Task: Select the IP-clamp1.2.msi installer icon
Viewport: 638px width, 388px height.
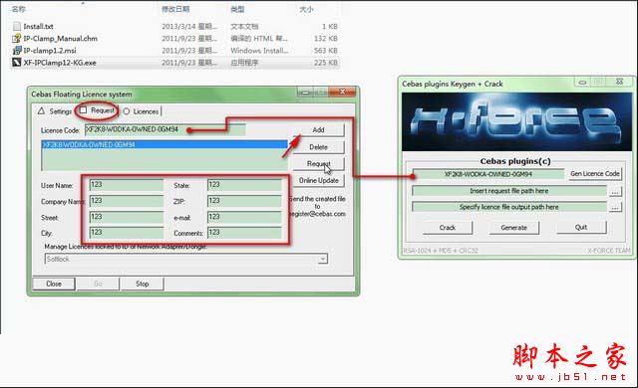Action: pyautogui.click(x=17, y=51)
